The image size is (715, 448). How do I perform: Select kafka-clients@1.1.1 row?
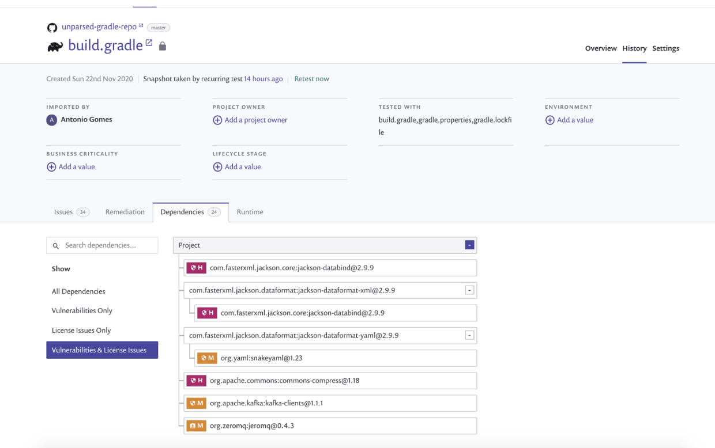click(330, 403)
